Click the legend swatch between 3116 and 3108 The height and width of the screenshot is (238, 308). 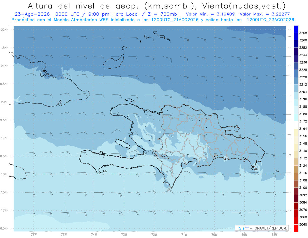point(296,177)
